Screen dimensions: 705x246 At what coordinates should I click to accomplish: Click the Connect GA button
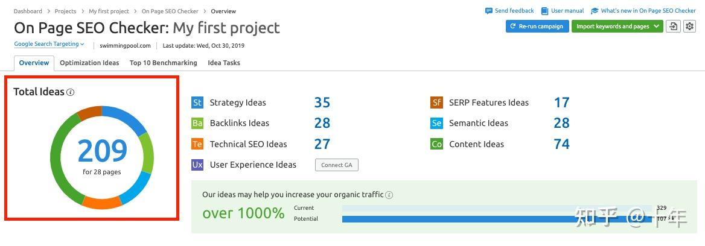click(x=336, y=165)
